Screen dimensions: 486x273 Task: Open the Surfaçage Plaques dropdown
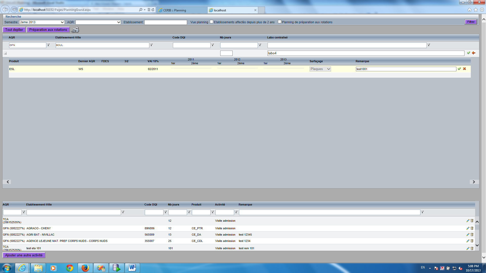[320, 69]
